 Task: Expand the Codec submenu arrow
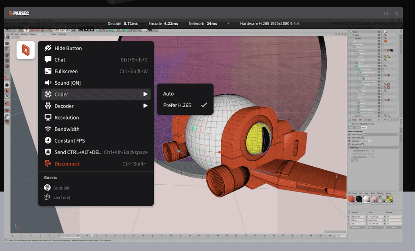(145, 94)
